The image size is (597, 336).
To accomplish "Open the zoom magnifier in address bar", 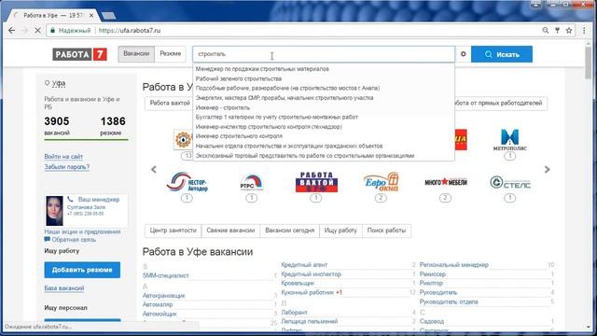I will [x=545, y=31].
